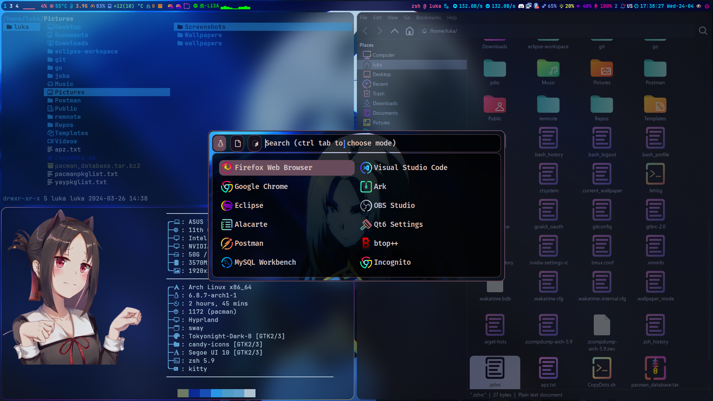Click the light blue terminal color swatch
Viewport: 713px width, 401px height.
pos(216,393)
